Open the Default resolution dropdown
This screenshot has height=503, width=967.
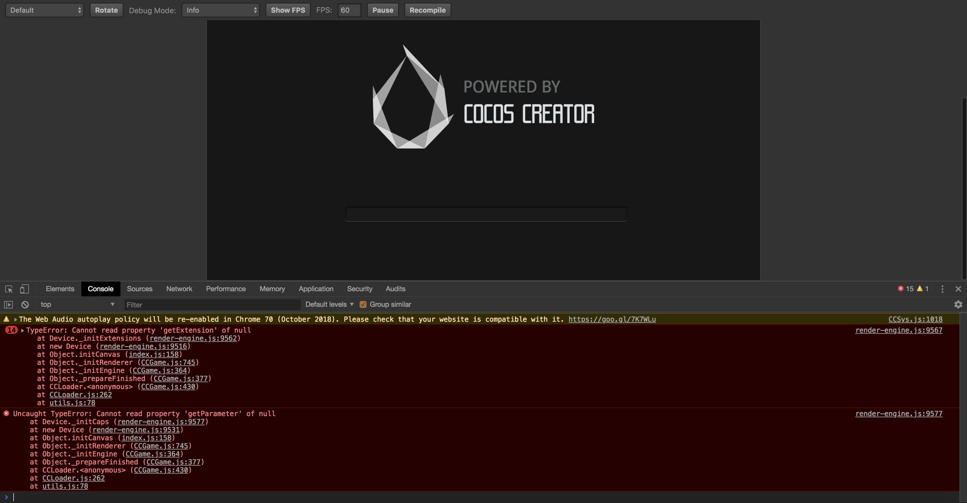tap(45, 10)
